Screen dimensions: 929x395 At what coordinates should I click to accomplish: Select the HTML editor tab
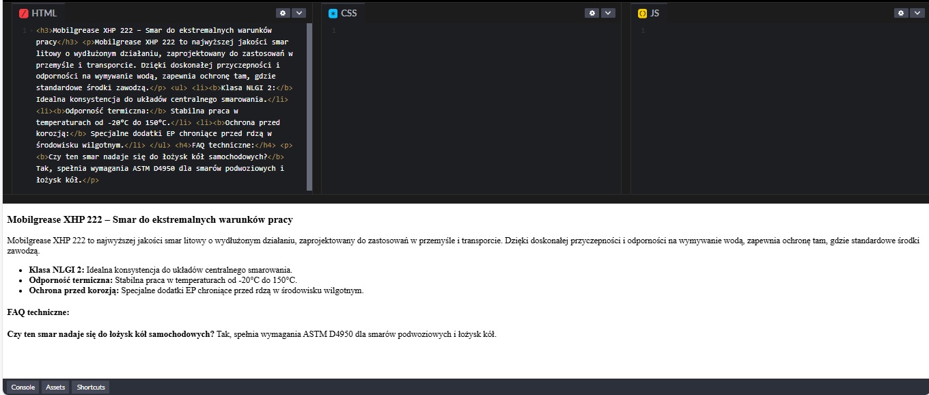click(x=39, y=13)
